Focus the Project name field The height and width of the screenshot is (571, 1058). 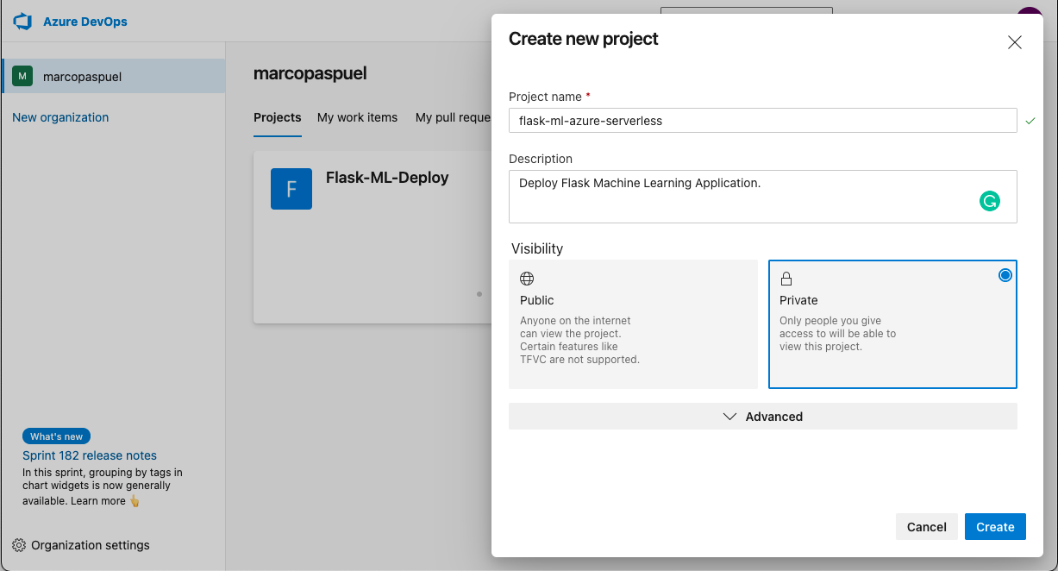(762, 121)
